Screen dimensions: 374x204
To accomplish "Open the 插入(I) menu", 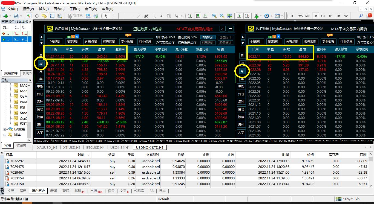I will (x=44, y=9).
